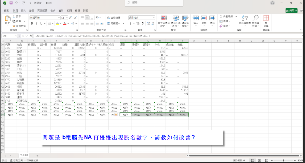The image size is (305, 163).
Task: Switch to the 公式 (Formulas) tab
Action: [x=53, y=11]
